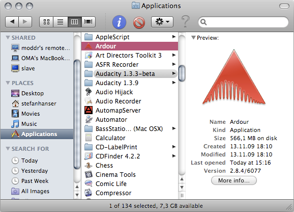Click the Help question mark icon

185,22
